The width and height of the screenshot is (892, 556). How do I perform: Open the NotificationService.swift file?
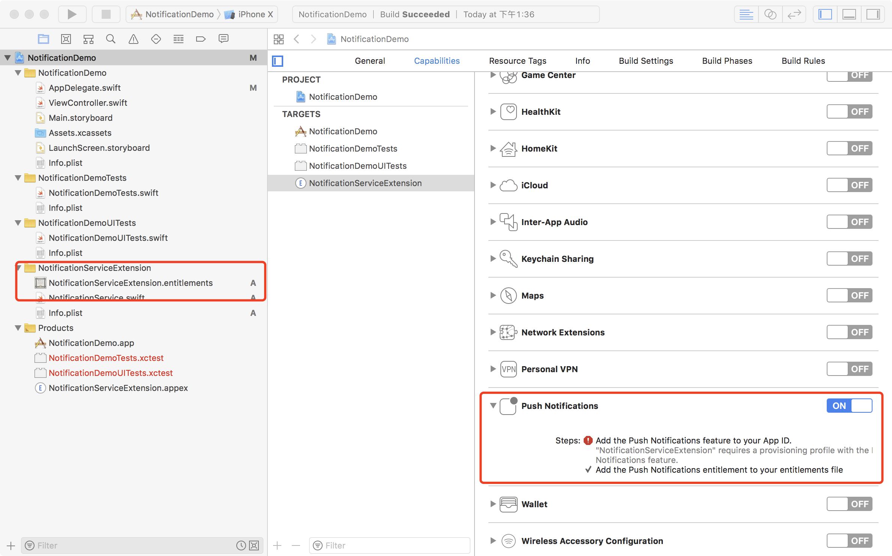pos(96,298)
